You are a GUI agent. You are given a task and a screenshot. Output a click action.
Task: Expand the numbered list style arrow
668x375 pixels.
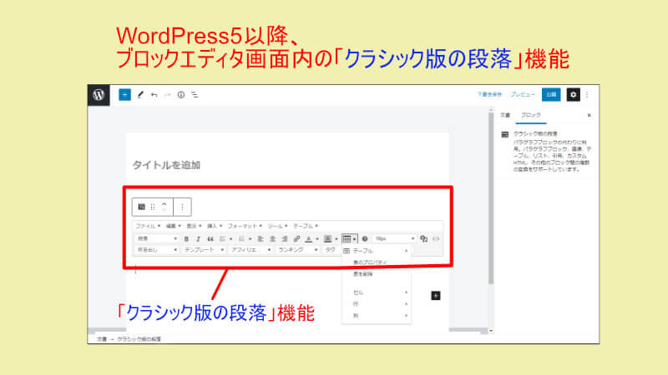pos(250,239)
